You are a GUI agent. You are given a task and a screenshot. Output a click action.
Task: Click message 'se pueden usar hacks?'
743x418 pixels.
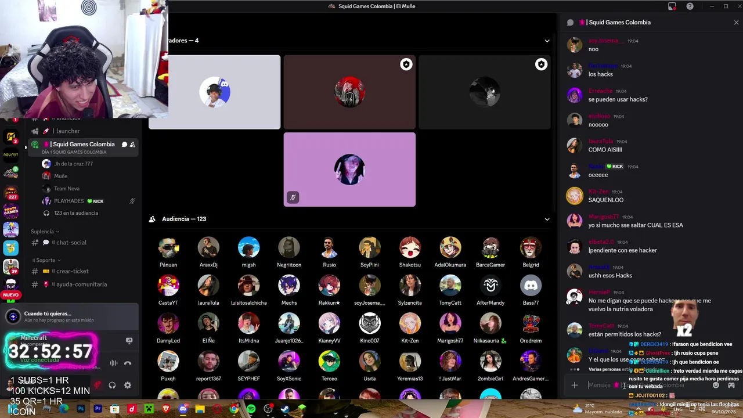pyautogui.click(x=618, y=99)
